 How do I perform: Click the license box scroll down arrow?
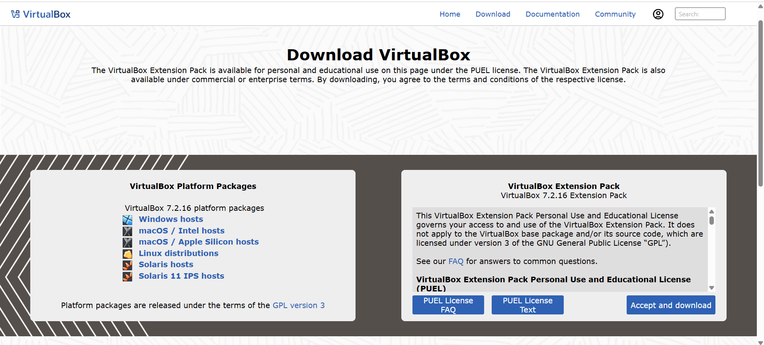(711, 288)
